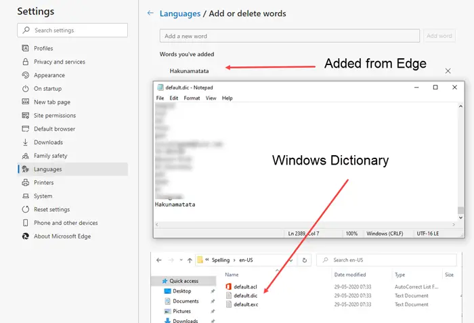Click Notepad horizontal scrollbar left arrow
Viewport: 474px width, 323px height.
pos(157,224)
